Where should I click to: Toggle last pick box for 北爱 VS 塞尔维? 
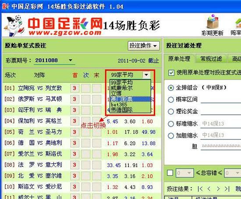tap(97, 176)
